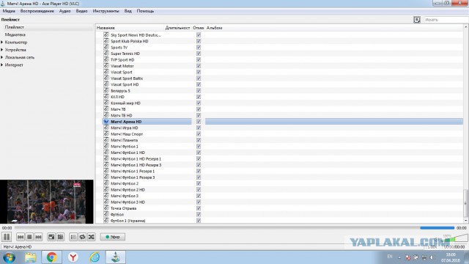Click file icon of Sports TV
The image size is (469, 264).
(106, 47)
